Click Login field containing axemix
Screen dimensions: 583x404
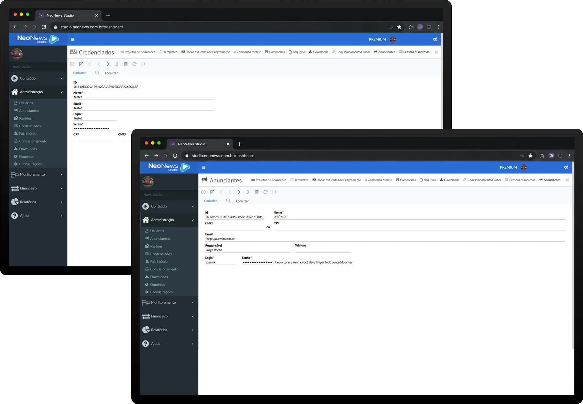click(x=220, y=262)
